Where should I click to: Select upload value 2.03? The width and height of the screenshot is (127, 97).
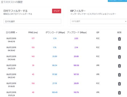coord(76,38)
